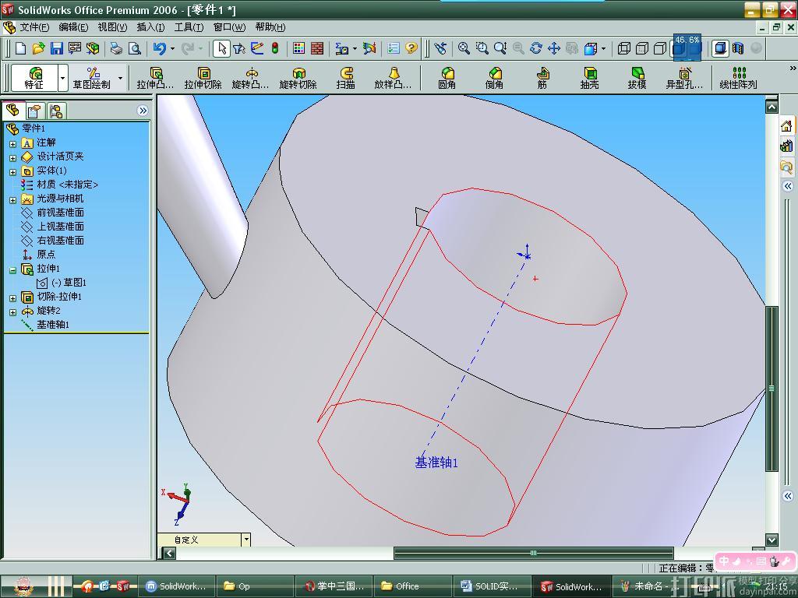Viewport: 798px width, 598px height.
Task: Collapse the 拉伸1 feature tree node
Action: click(12, 269)
